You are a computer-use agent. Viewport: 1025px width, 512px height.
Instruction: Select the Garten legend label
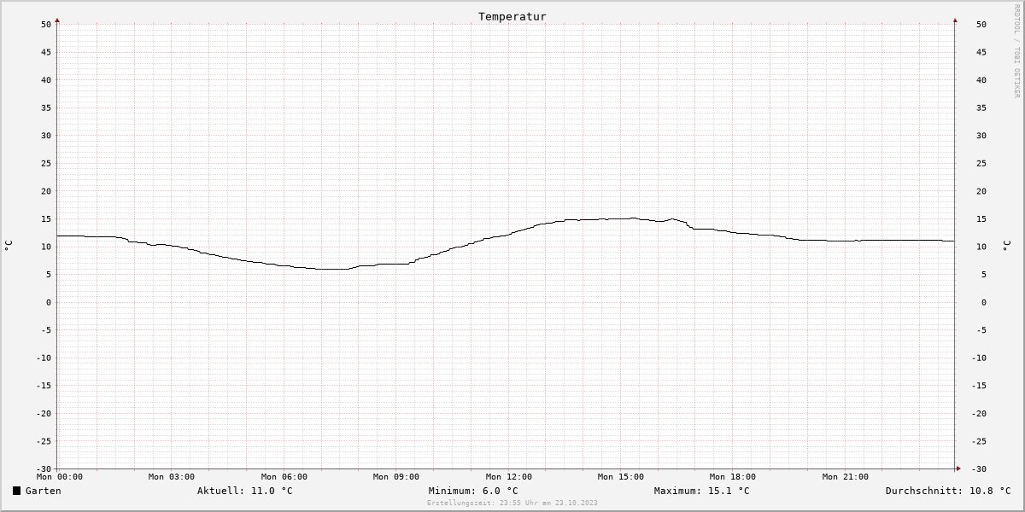44,491
